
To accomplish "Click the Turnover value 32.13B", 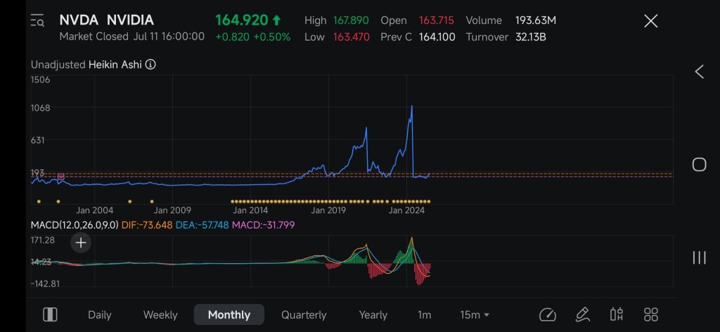I will pyautogui.click(x=530, y=37).
